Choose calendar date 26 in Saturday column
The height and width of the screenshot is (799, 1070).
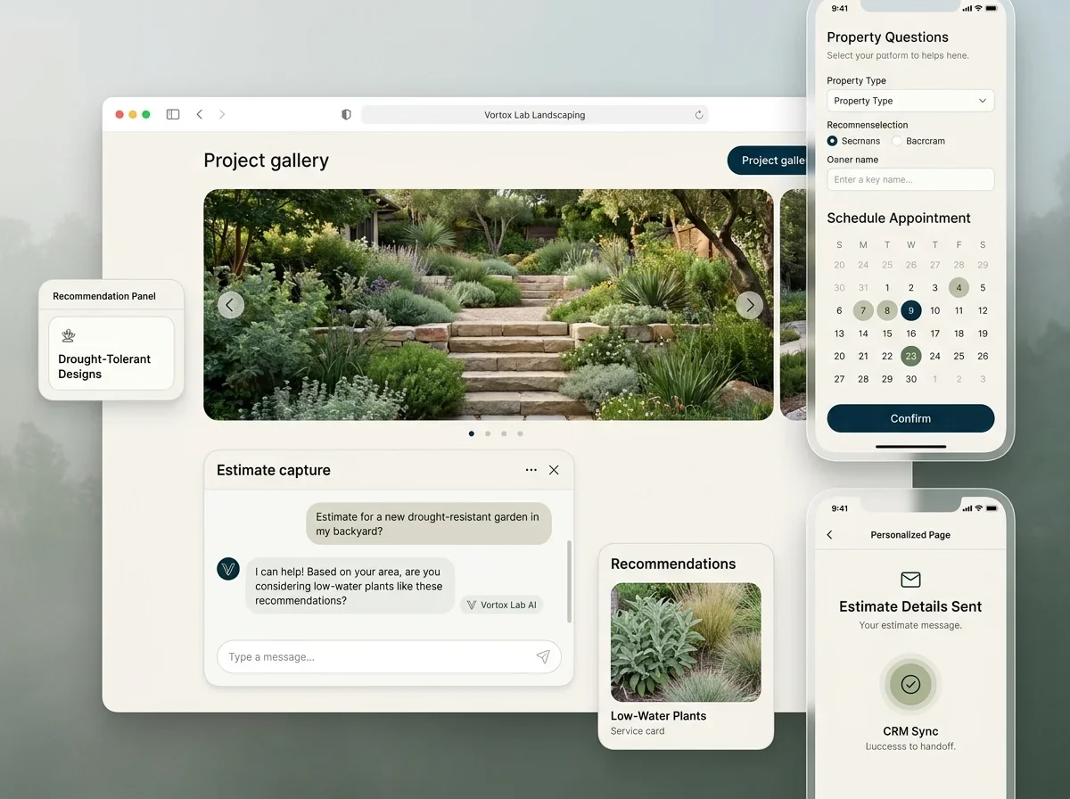pos(983,356)
